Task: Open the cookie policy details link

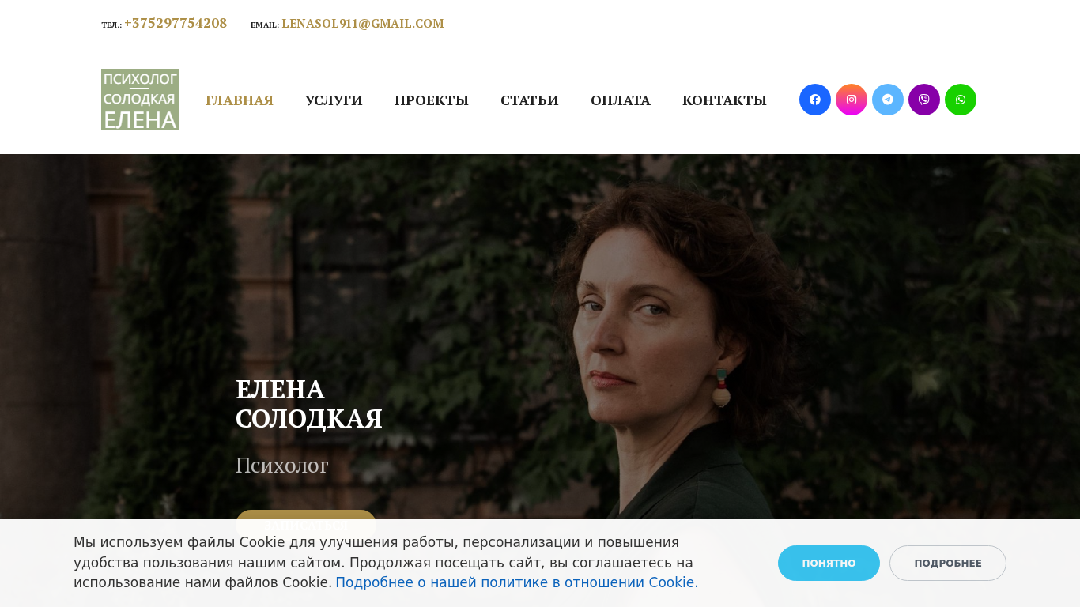Action: point(517,582)
